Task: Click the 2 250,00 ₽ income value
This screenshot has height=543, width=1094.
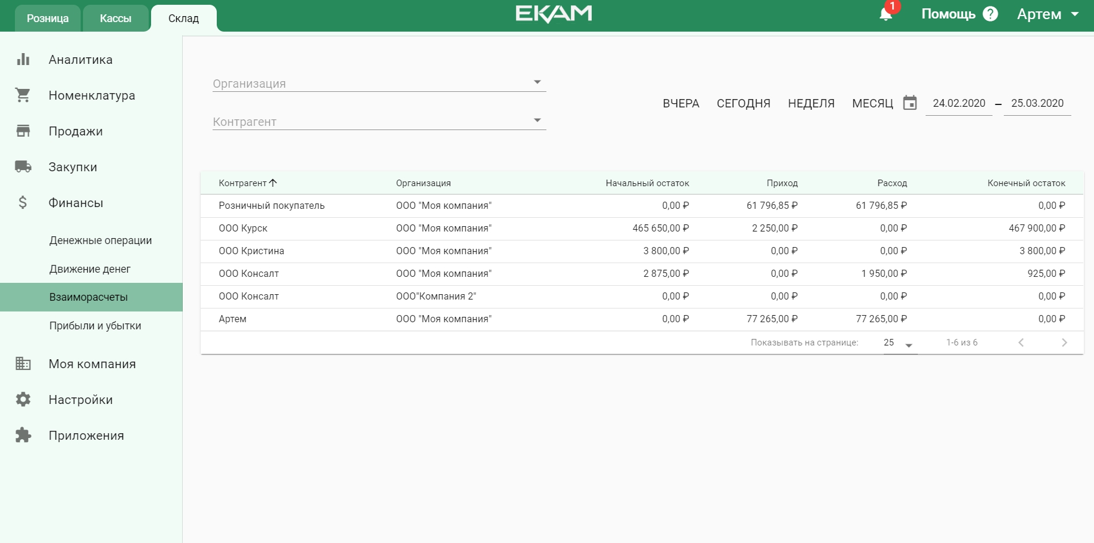Action: tap(775, 228)
